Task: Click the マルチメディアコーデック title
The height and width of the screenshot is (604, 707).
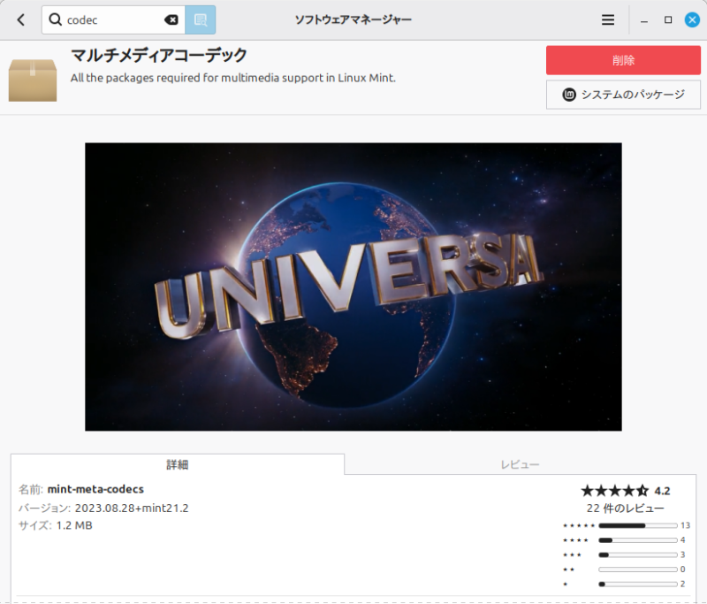Action: (159, 56)
